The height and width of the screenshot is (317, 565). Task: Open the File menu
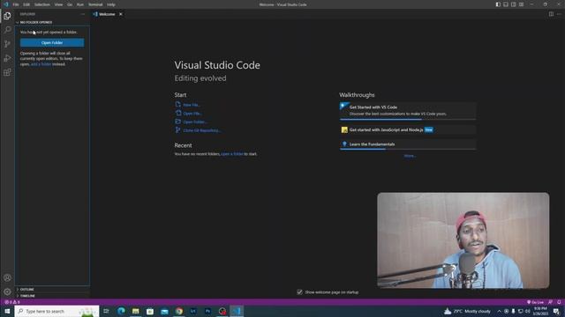pos(16,4)
